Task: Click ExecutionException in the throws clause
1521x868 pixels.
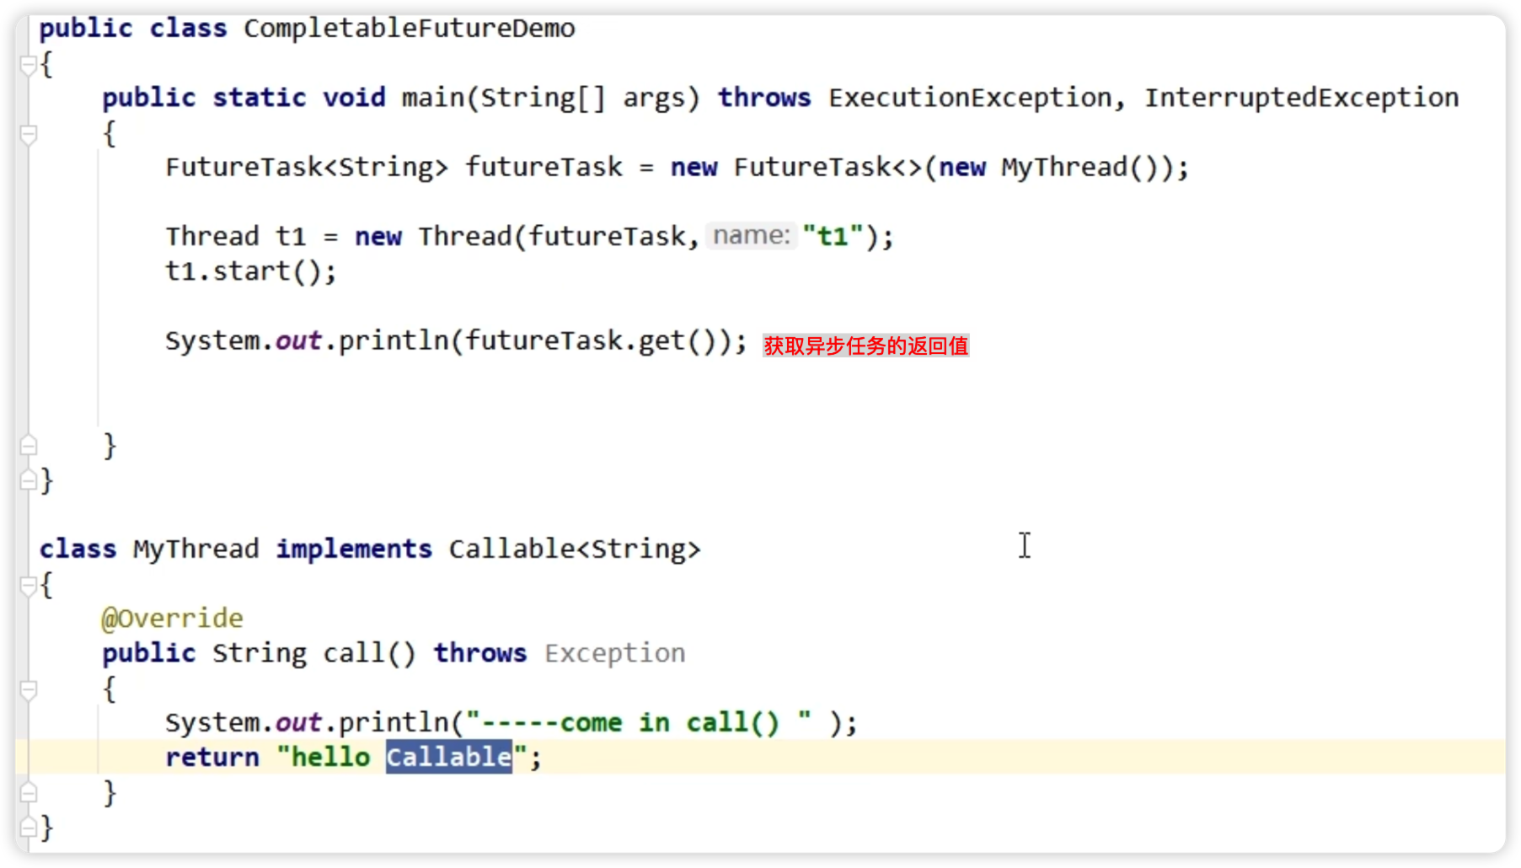Action: 970,98
